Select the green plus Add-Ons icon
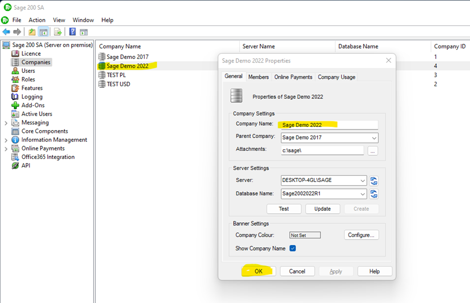Image resolution: width=470 pixels, height=303 pixels. pyautogui.click(x=16, y=105)
